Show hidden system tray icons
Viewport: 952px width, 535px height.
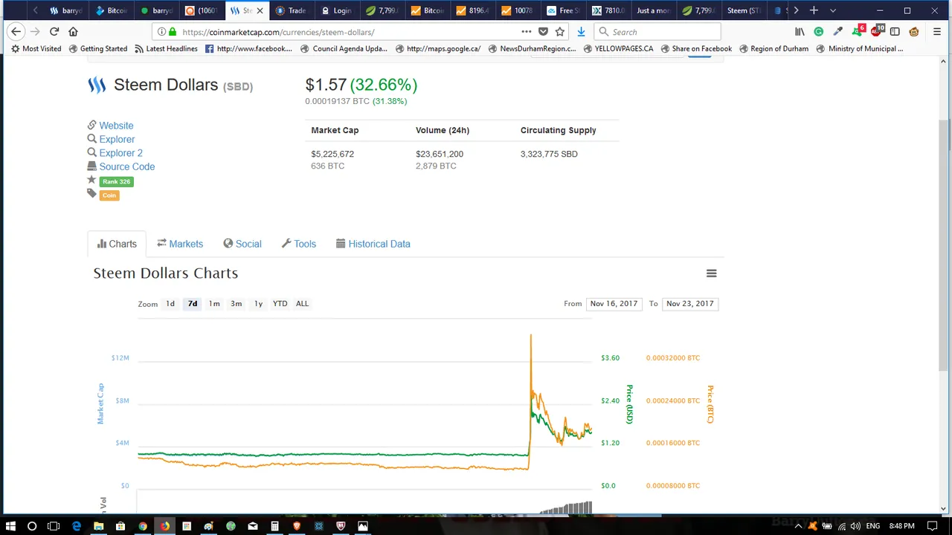pyautogui.click(x=800, y=526)
